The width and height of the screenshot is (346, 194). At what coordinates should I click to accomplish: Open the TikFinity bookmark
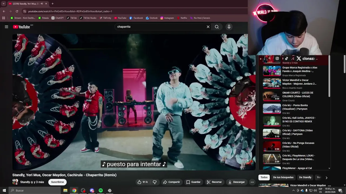[x=105, y=18]
